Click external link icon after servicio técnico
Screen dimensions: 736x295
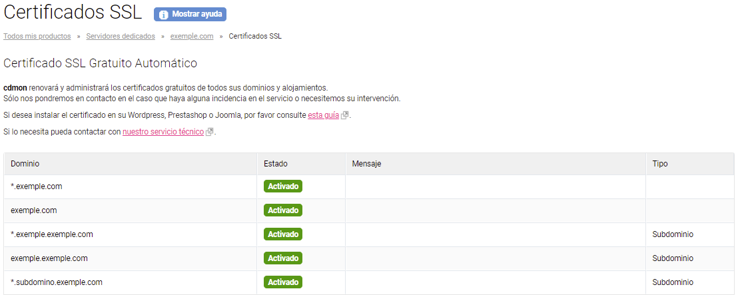209,133
